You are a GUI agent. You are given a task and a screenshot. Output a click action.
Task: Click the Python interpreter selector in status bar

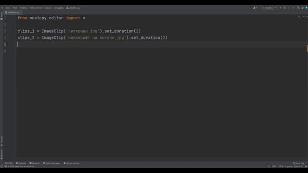point(299,167)
